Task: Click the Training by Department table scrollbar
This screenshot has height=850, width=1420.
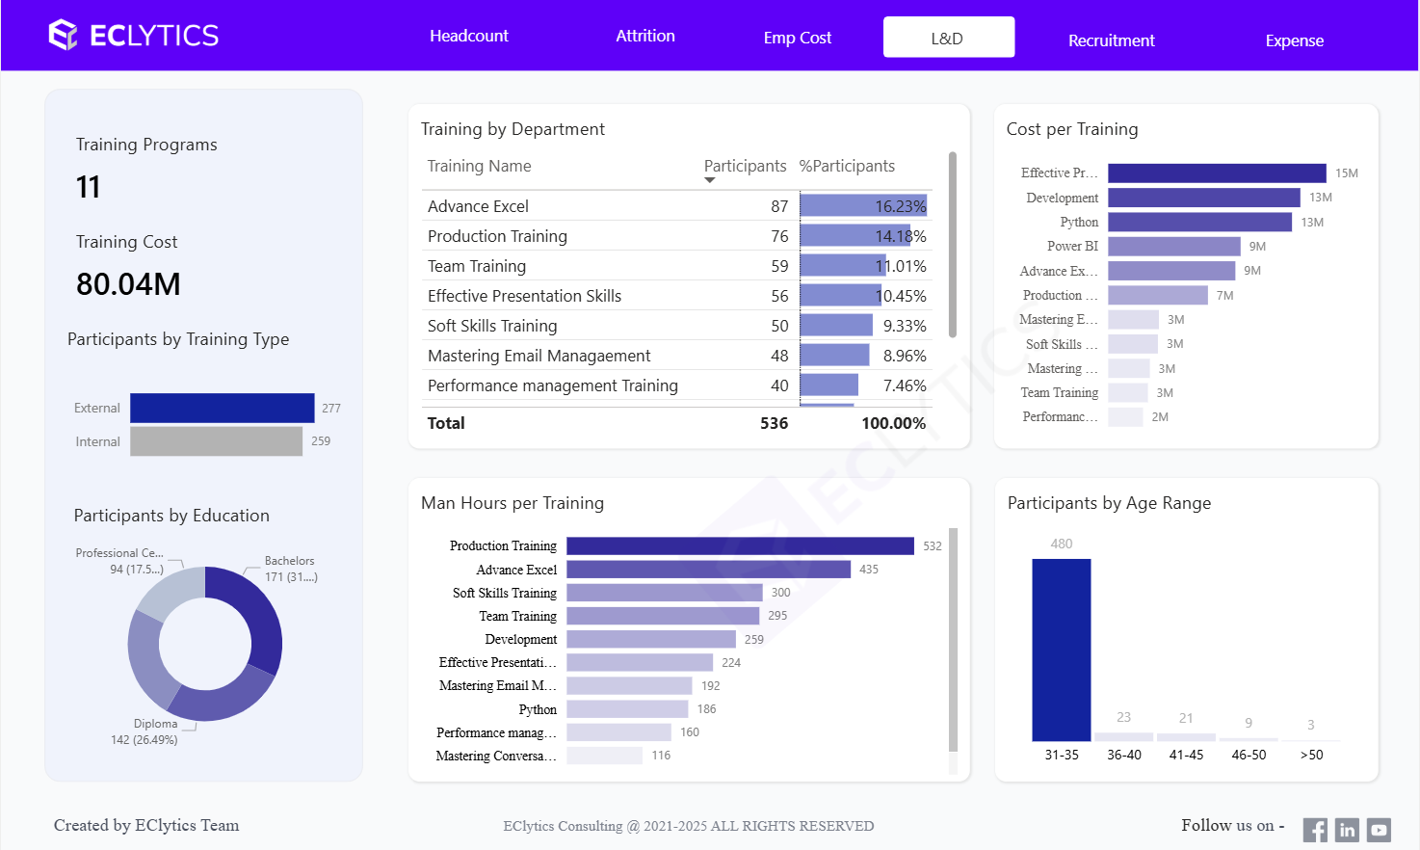Action: (x=952, y=245)
